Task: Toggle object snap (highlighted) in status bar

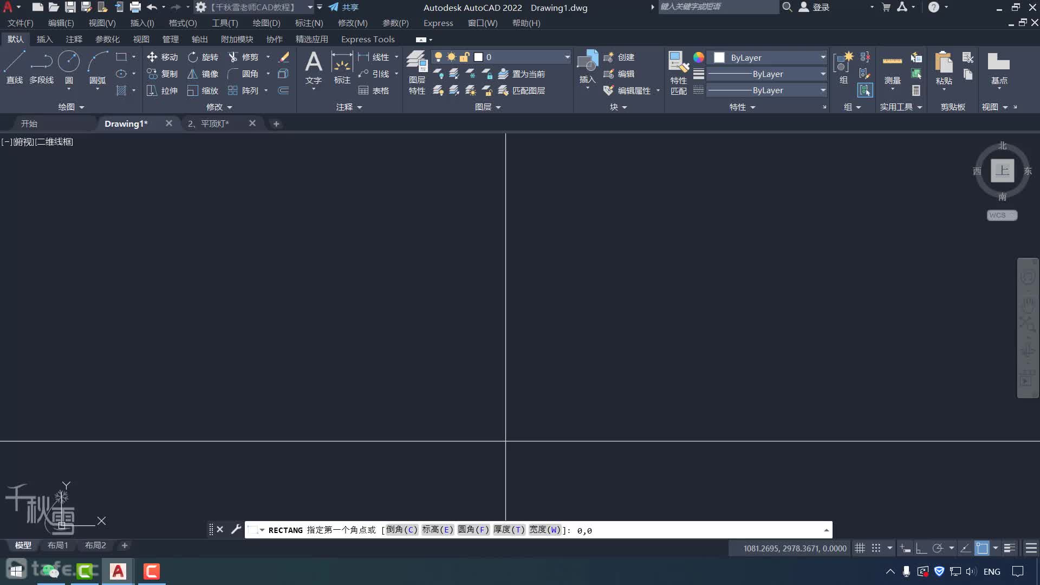Action: pos(981,548)
